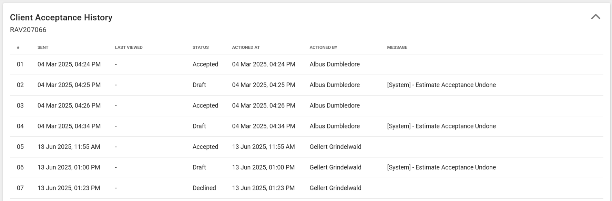Click row 04 Estimate Acceptance Undone message
The width and height of the screenshot is (612, 201).
pos(441,126)
